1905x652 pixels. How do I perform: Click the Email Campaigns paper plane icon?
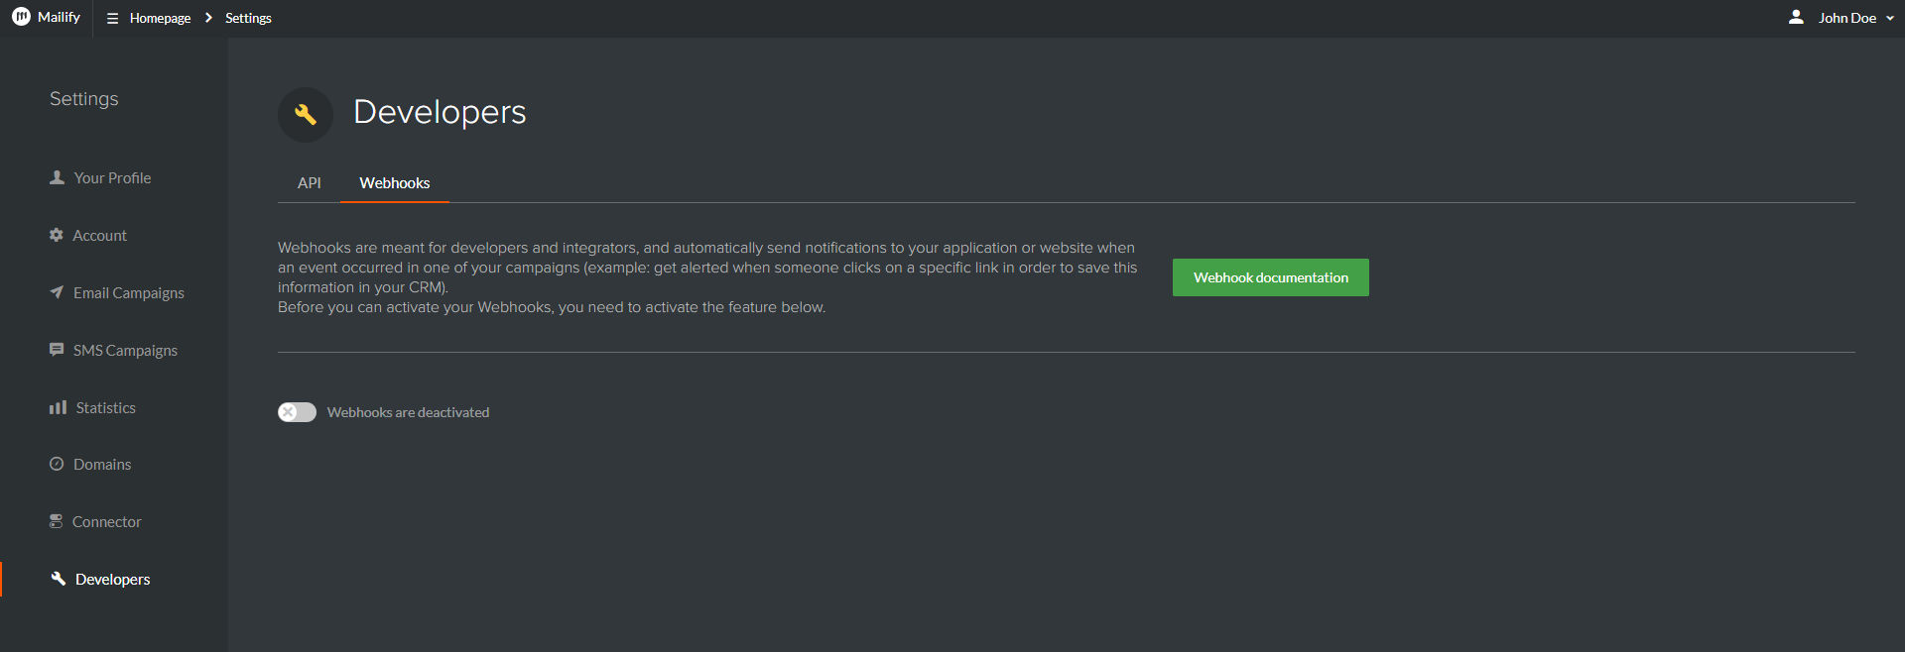click(57, 292)
